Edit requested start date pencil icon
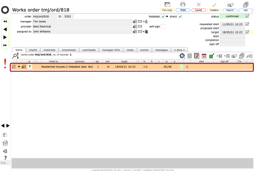 (247, 24)
